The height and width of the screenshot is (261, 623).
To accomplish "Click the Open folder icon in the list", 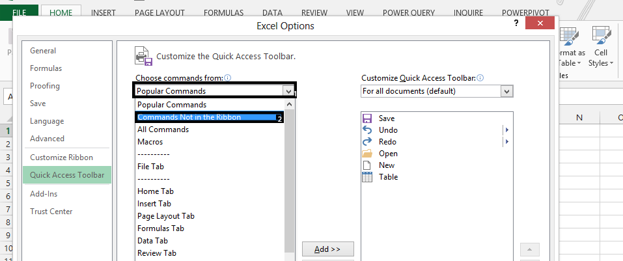I will pyautogui.click(x=367, y=154).
